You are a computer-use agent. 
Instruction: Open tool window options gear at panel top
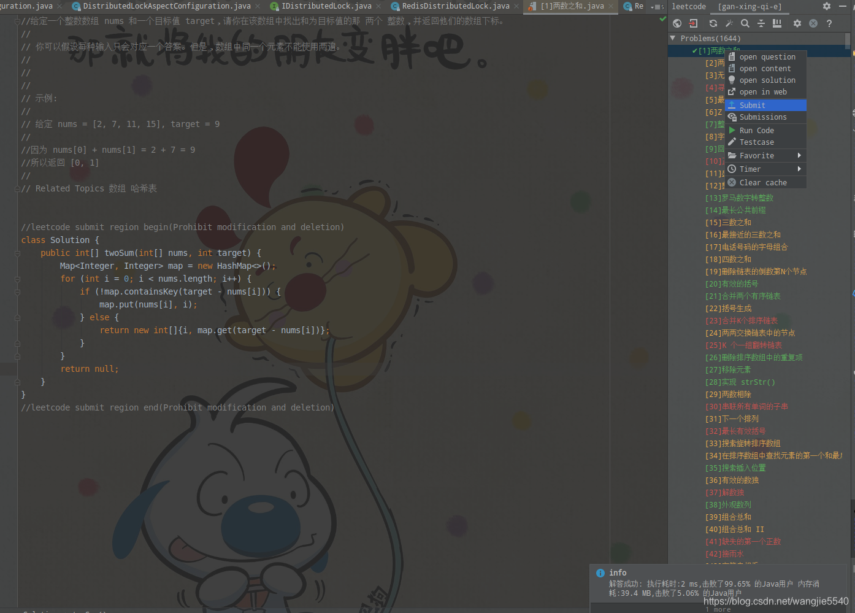click(827, 6)
